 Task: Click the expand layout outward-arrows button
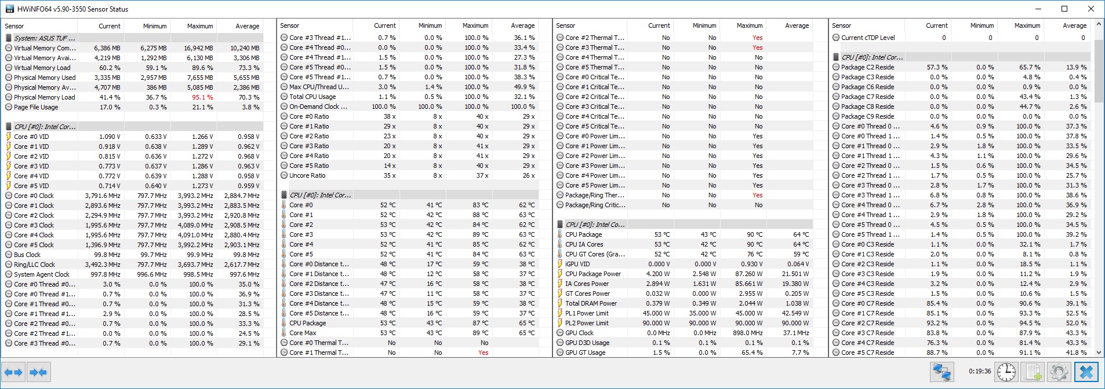click(x=13, y=372)
